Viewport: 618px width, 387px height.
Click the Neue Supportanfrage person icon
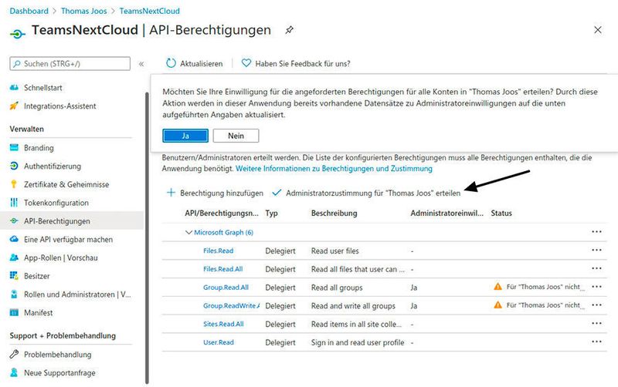pyautogui.click(x=14, y=372)
